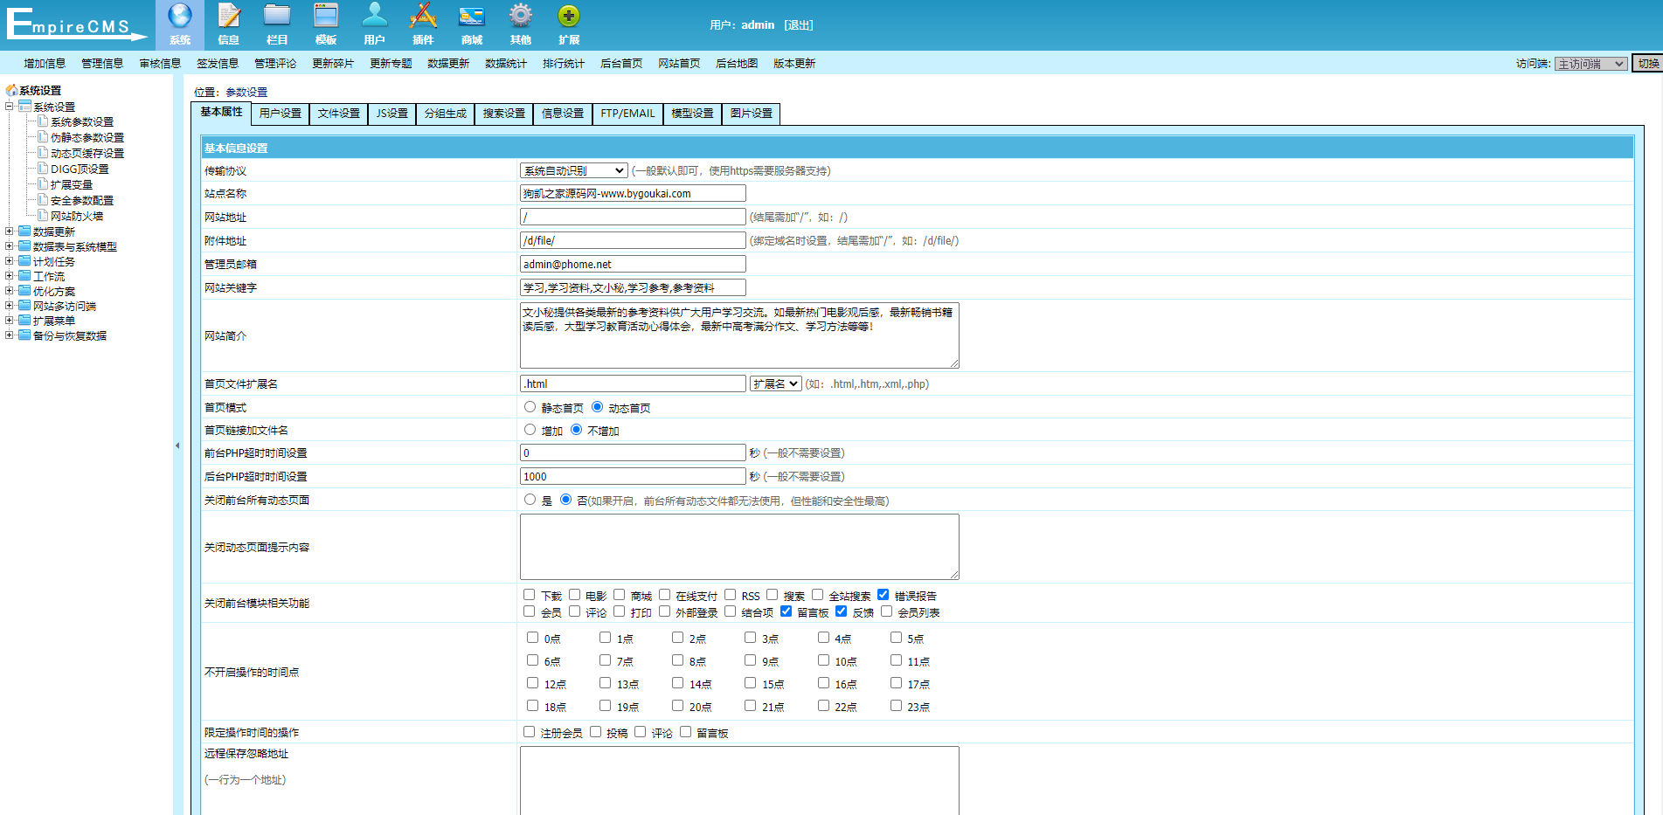This screenshot has height=815, width=1663.
Task: Open the 用户 user icon
Action: click(x=374, y=17)
